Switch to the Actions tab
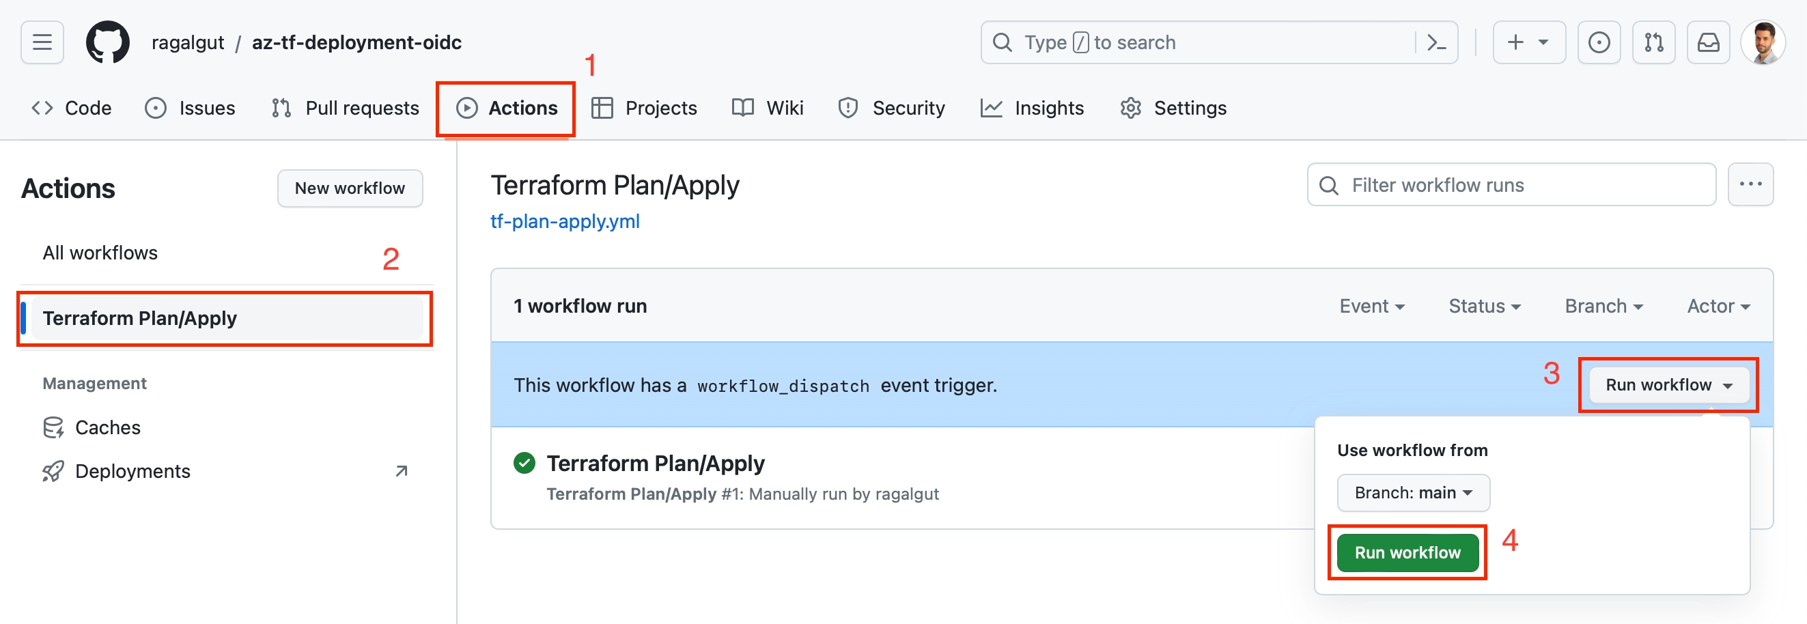 507,108
